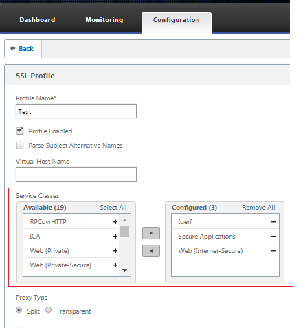Click the available list scroll up arrow

pos(124,220)
